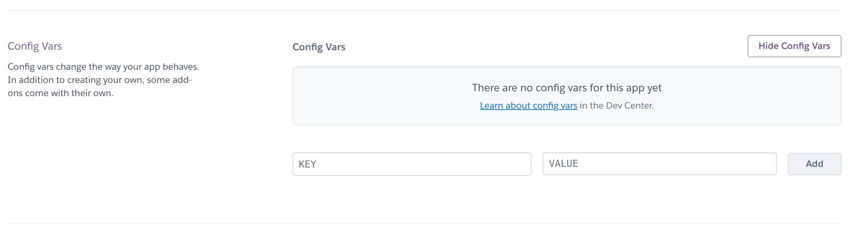The width and height of the screenshot is (854, 231).
Task: Focus the KEY input field
Action: pyautogui.click(x=412, y=164)
